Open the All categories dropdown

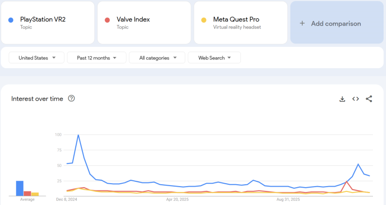157,58
